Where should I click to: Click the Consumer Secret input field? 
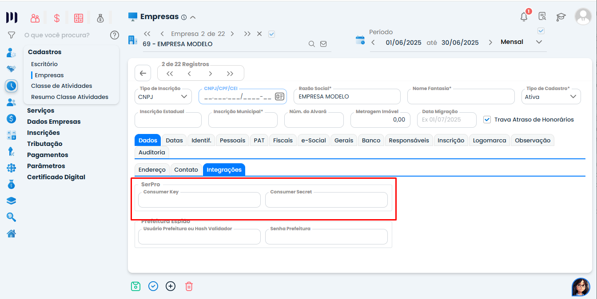(326, 200)
